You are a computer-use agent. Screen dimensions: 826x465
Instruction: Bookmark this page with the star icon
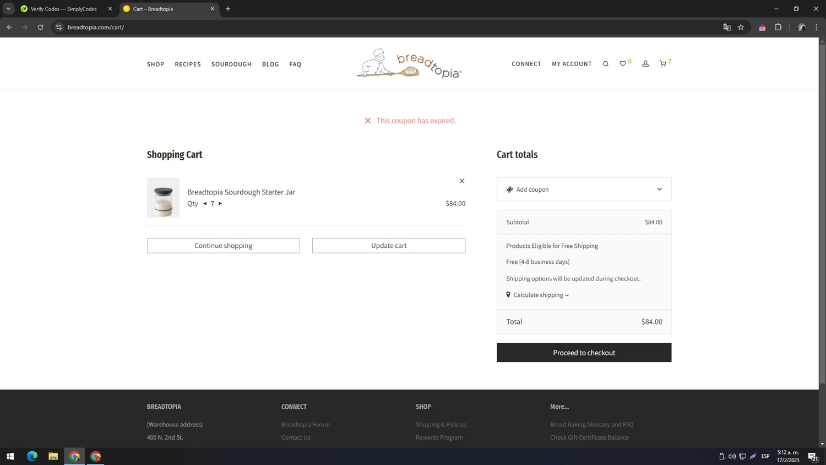741,27
